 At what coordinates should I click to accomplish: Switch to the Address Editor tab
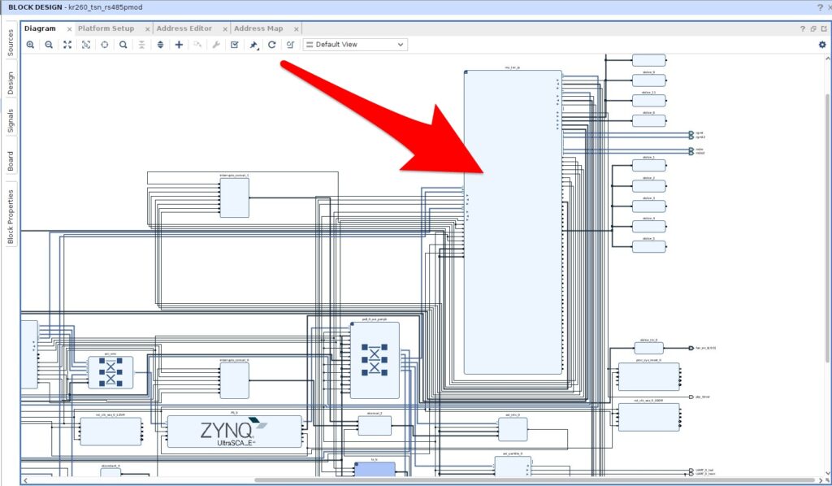(x=184, y=28)
